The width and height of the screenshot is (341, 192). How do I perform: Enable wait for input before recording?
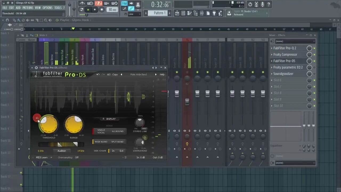[x=90, y=3]
